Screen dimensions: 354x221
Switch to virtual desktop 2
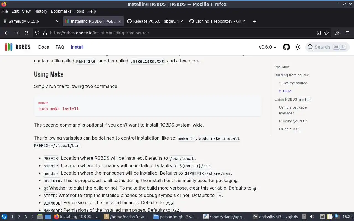click(x=19, y=217)
